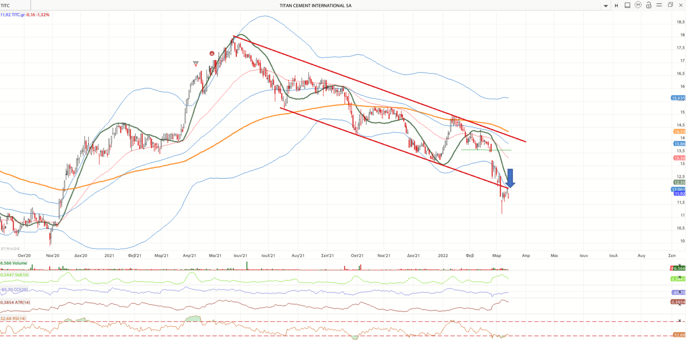The width and height of the screenshot is (686, 340).
Task: Click the Οκτ'20 date axis label
Action: (24, 256)
